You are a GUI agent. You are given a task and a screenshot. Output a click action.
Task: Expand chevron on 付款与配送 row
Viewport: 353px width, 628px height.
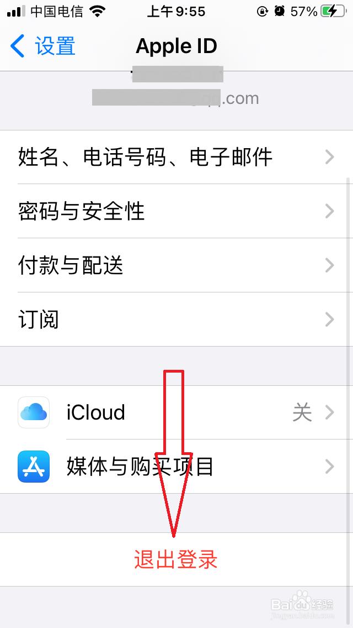[x=329, y=265]
